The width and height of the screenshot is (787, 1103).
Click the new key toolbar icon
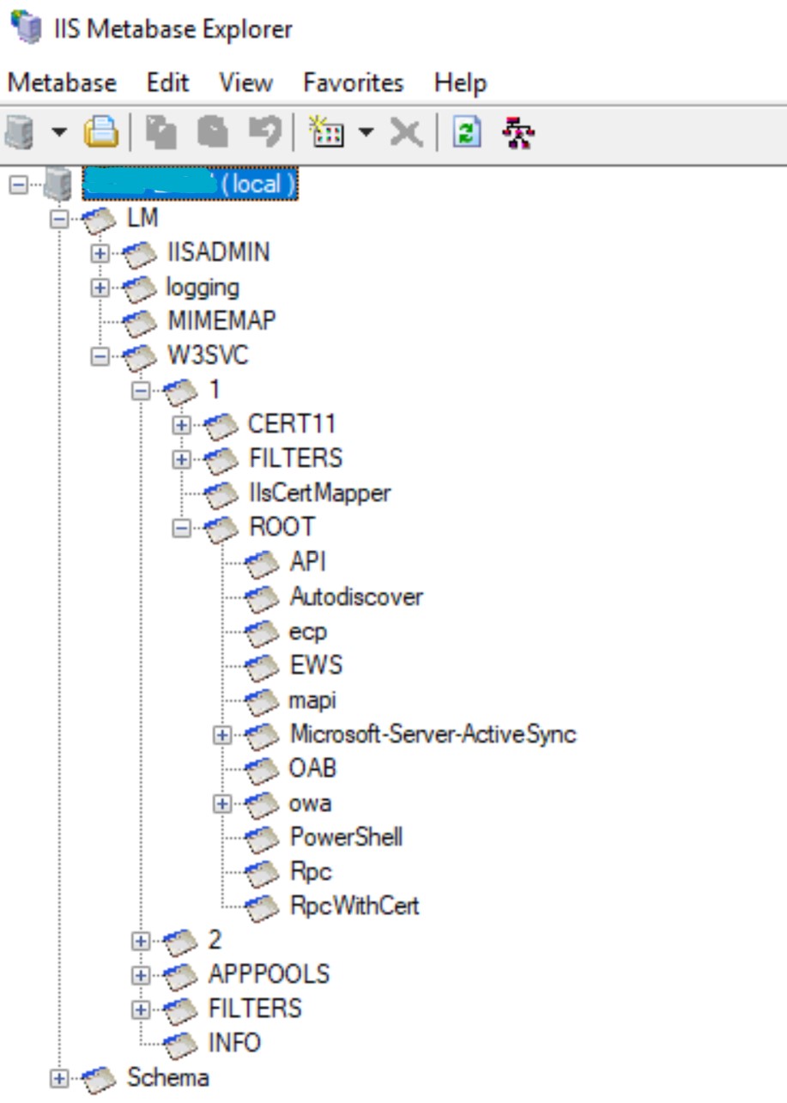(x=326, y=133)
